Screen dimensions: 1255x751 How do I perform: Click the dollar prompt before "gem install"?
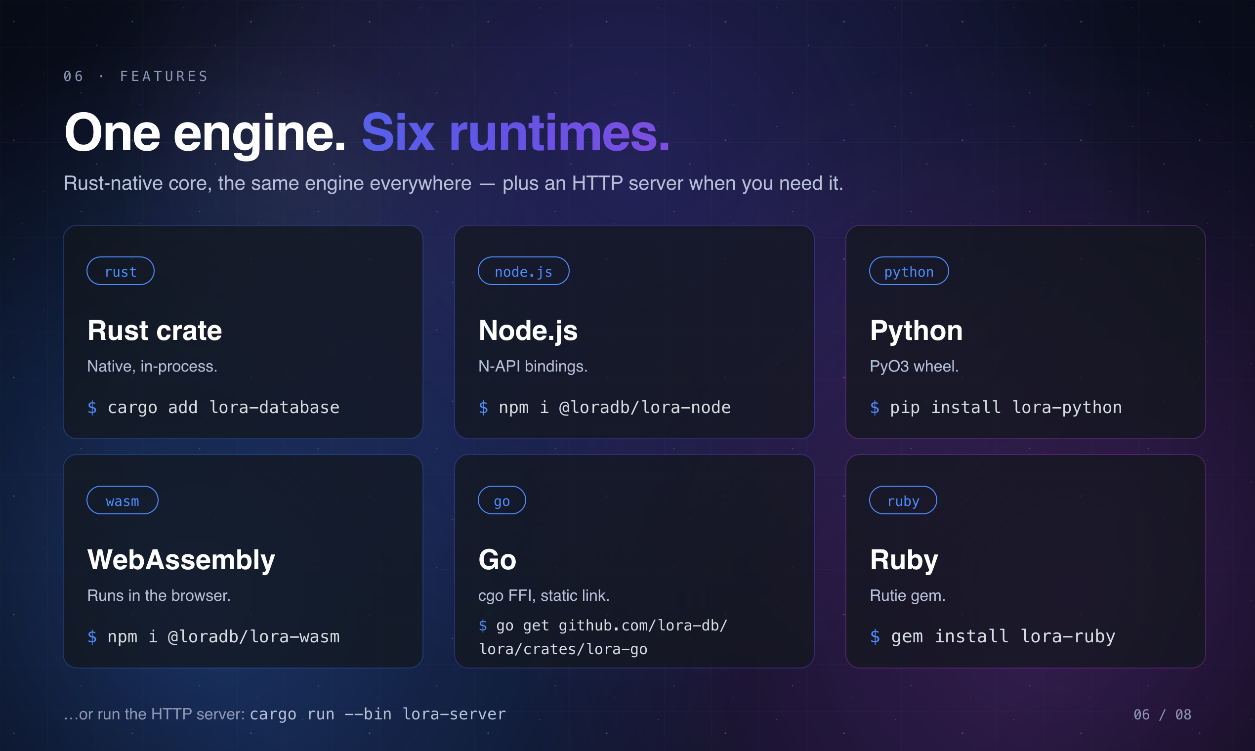point(875,637)
